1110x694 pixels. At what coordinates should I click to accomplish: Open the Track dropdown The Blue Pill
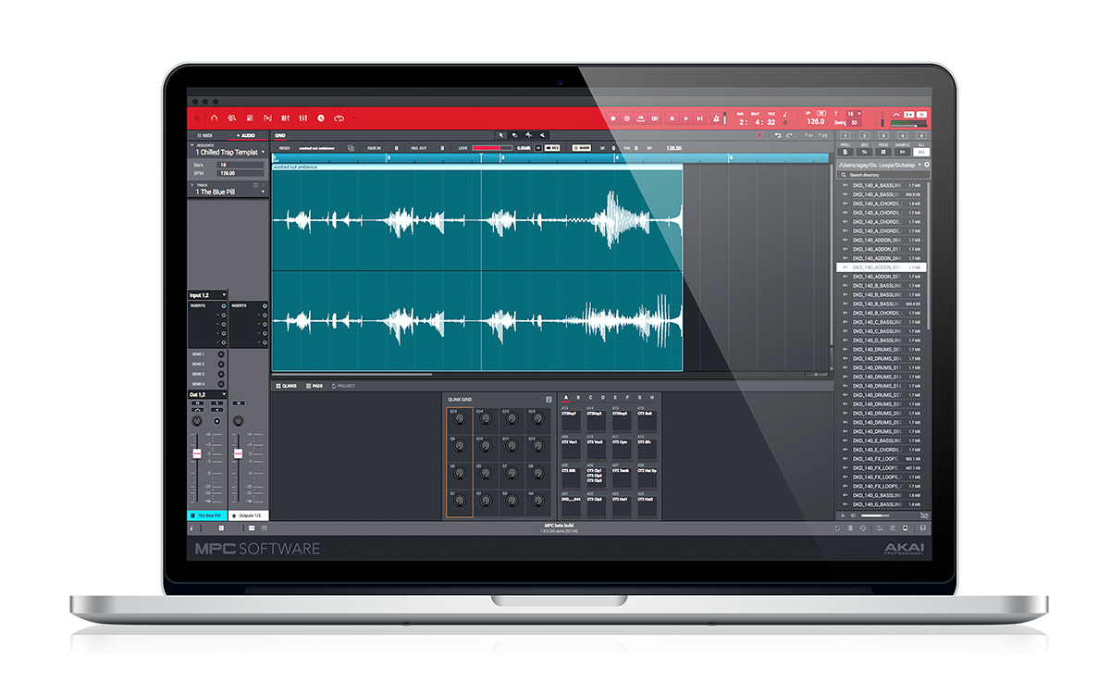tap(228, 192)
